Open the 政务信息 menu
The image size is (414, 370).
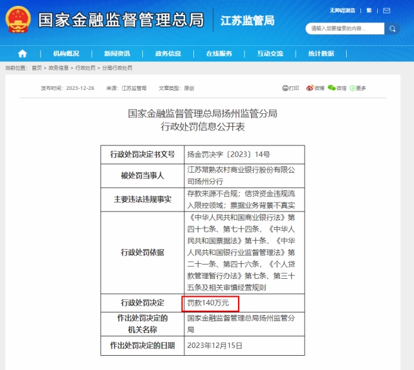click(168, 54)
